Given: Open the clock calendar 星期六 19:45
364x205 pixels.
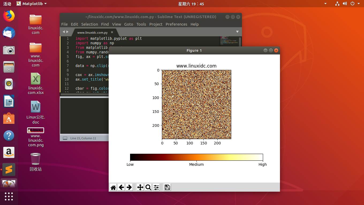Looking at the screenshot, I should 191,4.
